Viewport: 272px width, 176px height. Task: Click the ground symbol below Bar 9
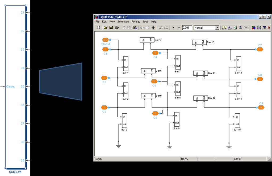click(170, 147)
